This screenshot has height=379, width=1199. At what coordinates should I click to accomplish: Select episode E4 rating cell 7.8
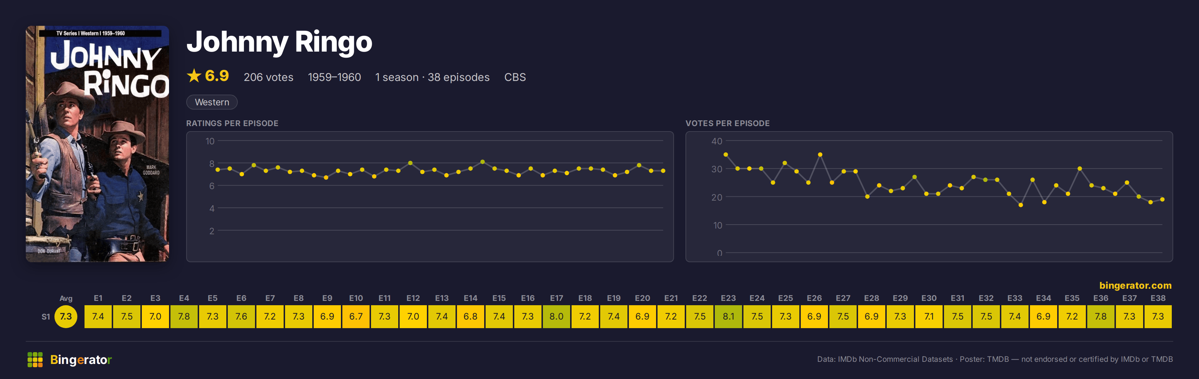[184, 317]
